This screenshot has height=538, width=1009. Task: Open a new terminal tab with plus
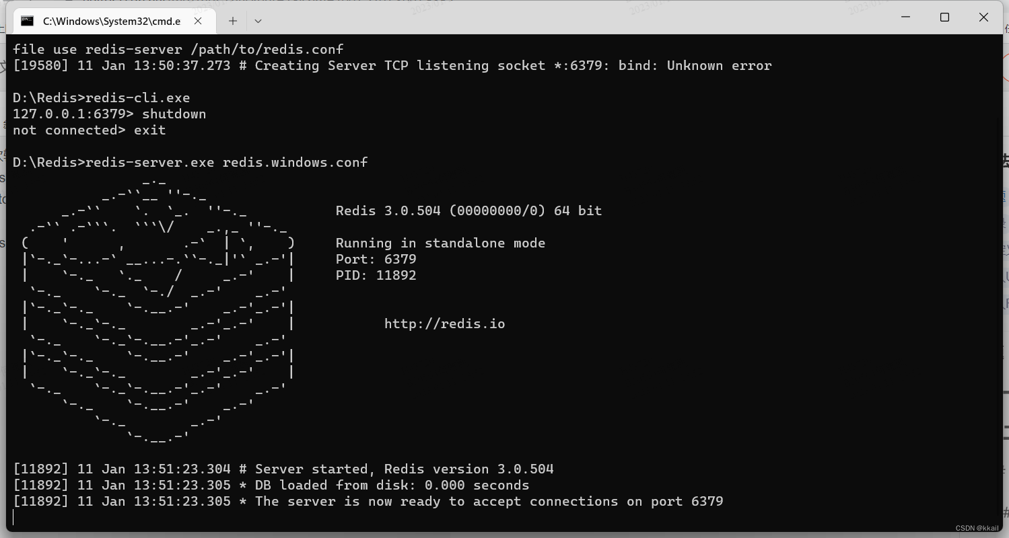[x=233, y=21]
